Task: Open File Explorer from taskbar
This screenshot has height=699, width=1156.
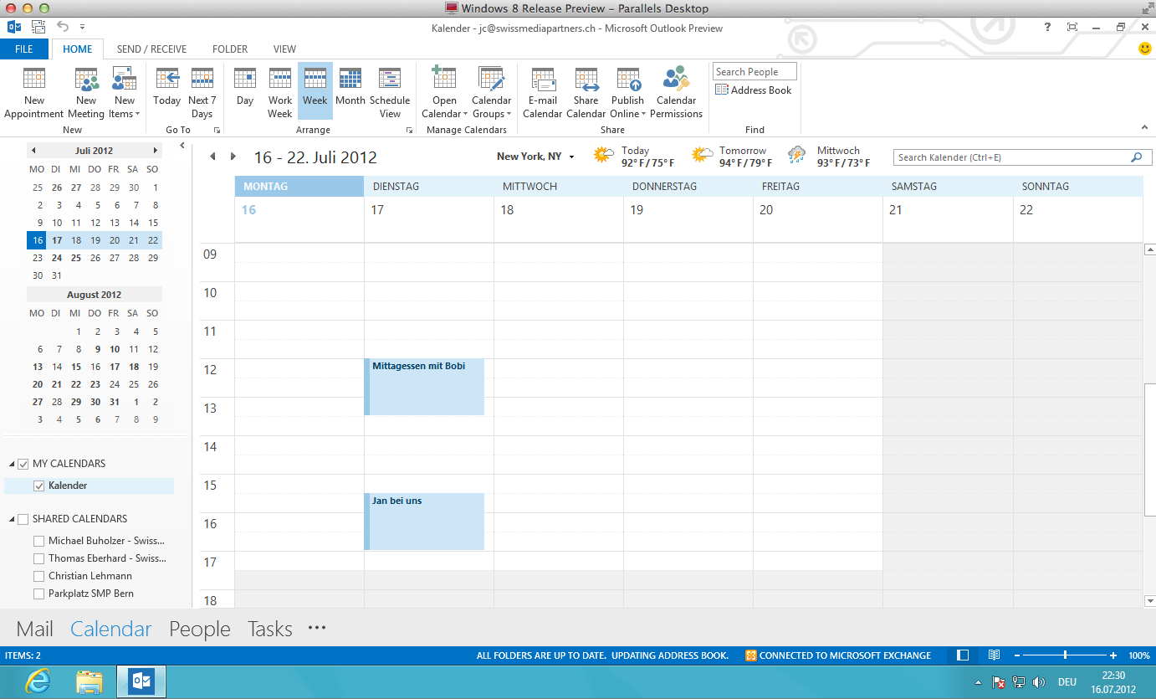Action: click(x=90, y=682)
